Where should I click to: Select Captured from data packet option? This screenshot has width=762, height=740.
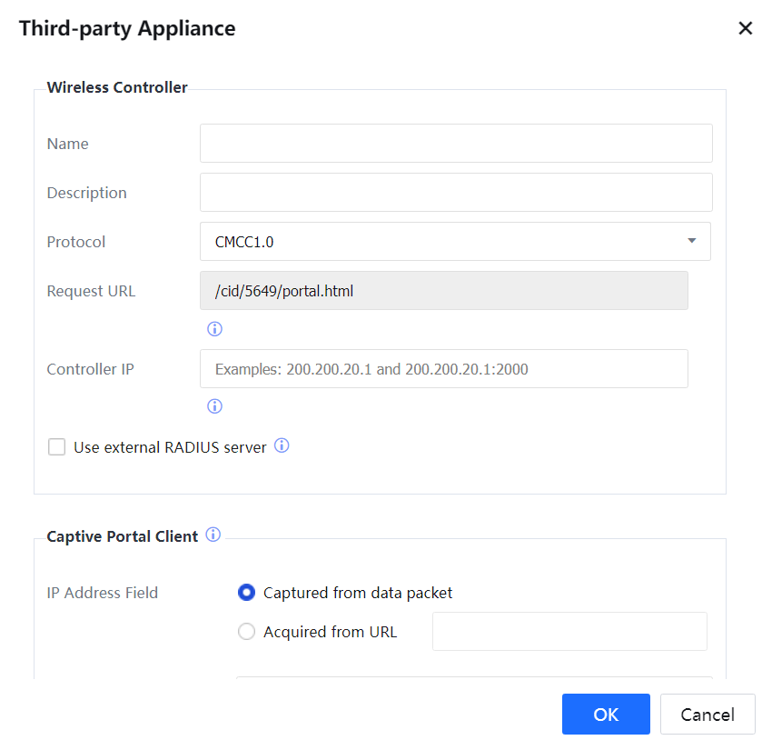click(246, 593)
